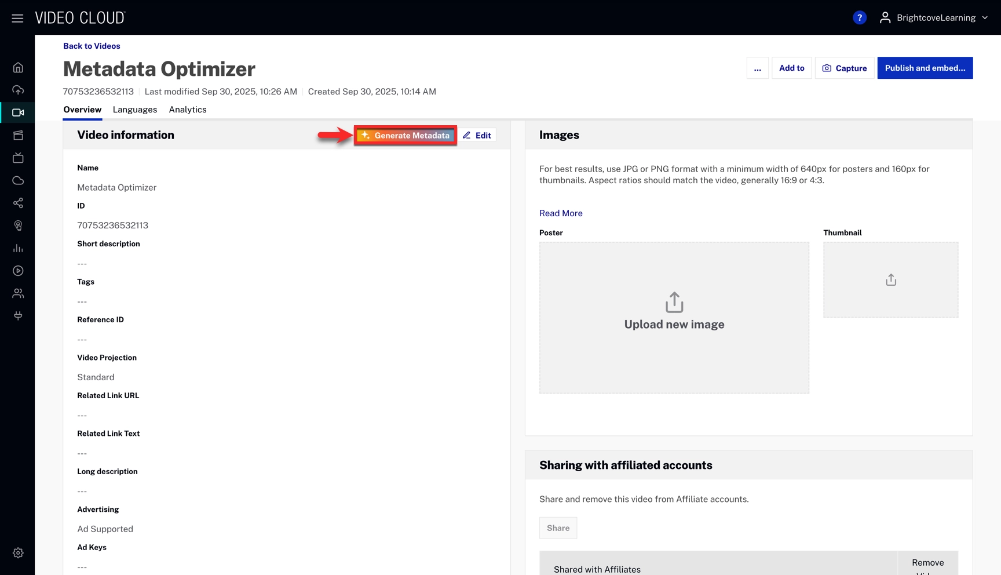Open Admin settings gear icon
This screenshot has height=575, width=1001.
(x=18, y=553)
